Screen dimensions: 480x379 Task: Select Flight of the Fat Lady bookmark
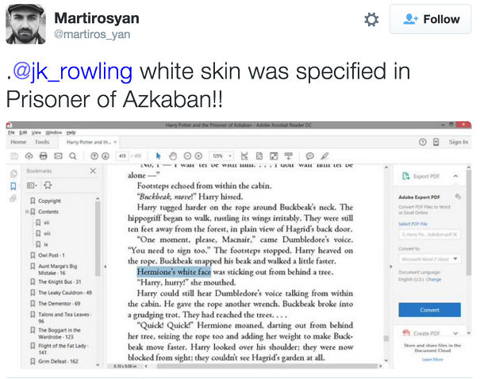[x=63, y=349]
